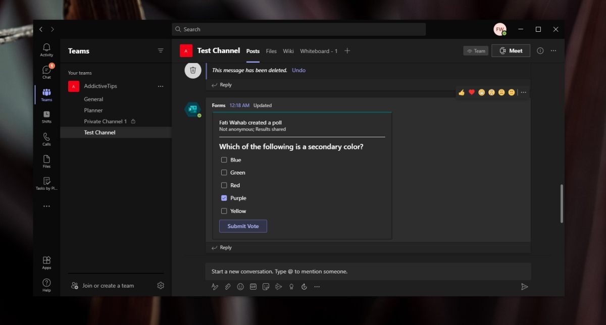Open the Activity feed in sidebar
Screen dimensions: 606x325
(x=46, y=49)
